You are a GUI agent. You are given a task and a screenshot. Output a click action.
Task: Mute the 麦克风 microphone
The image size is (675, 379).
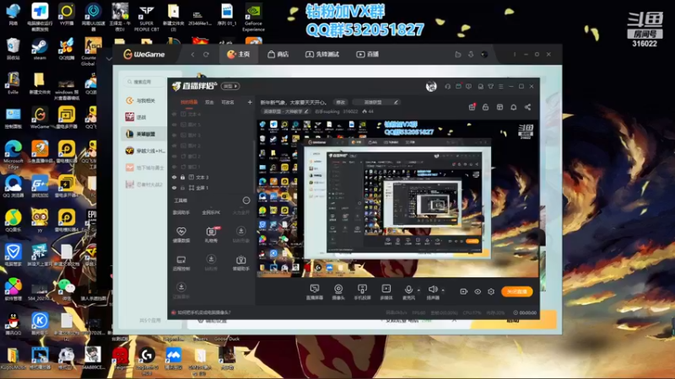[x=408, y=291]
